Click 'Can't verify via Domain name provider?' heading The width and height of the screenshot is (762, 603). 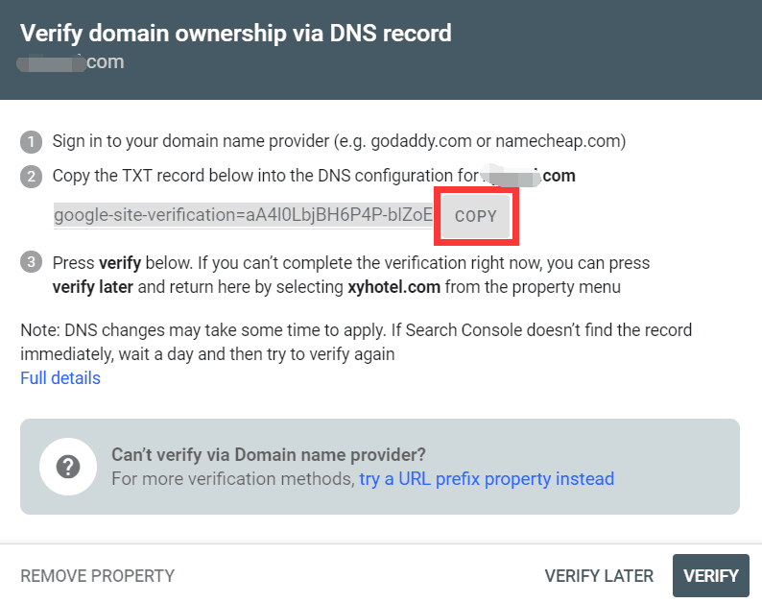click(269, 454)
